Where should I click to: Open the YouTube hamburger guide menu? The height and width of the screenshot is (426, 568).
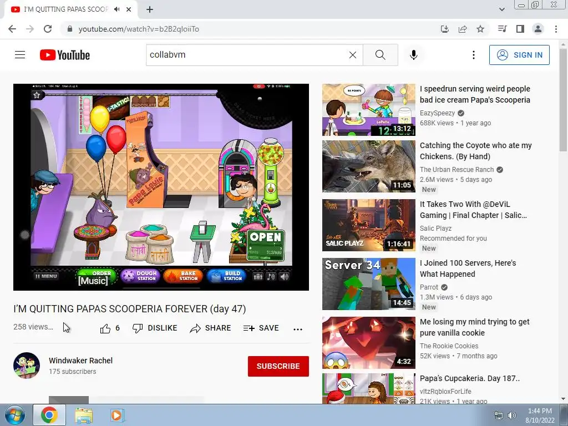click(20, 55)
